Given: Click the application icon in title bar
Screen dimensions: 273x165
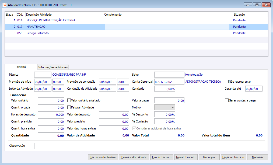Looking at the screenshot, I should coord(4,5).
